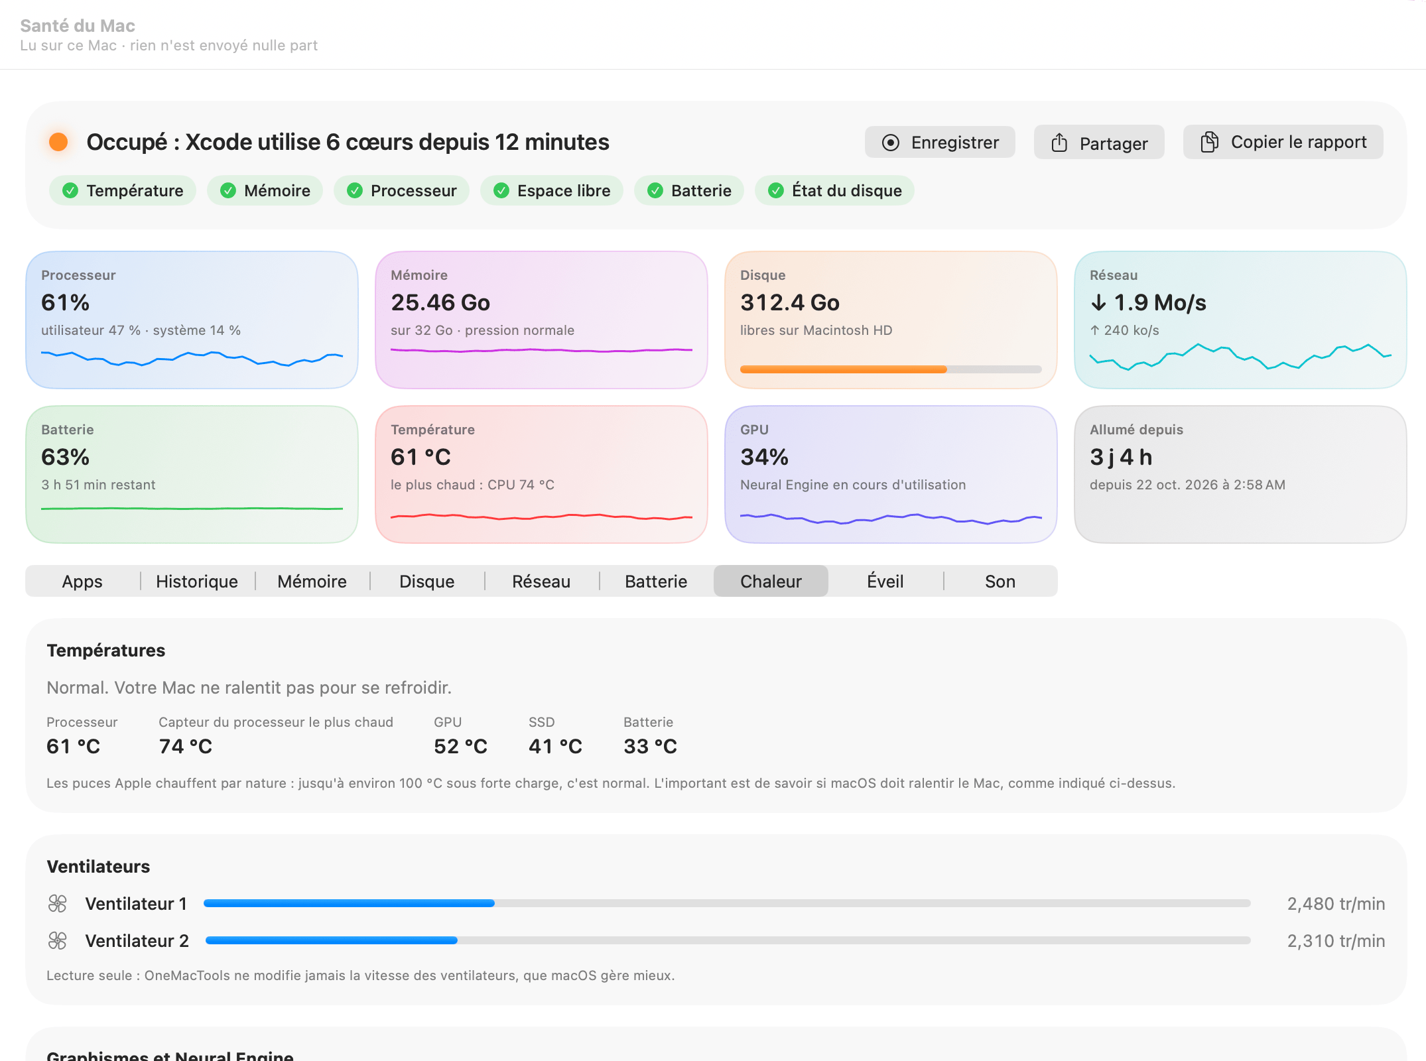Click the green checkmark on Batterie chip
This screenshot has width=1426, height=1061.
click(655, 191)
